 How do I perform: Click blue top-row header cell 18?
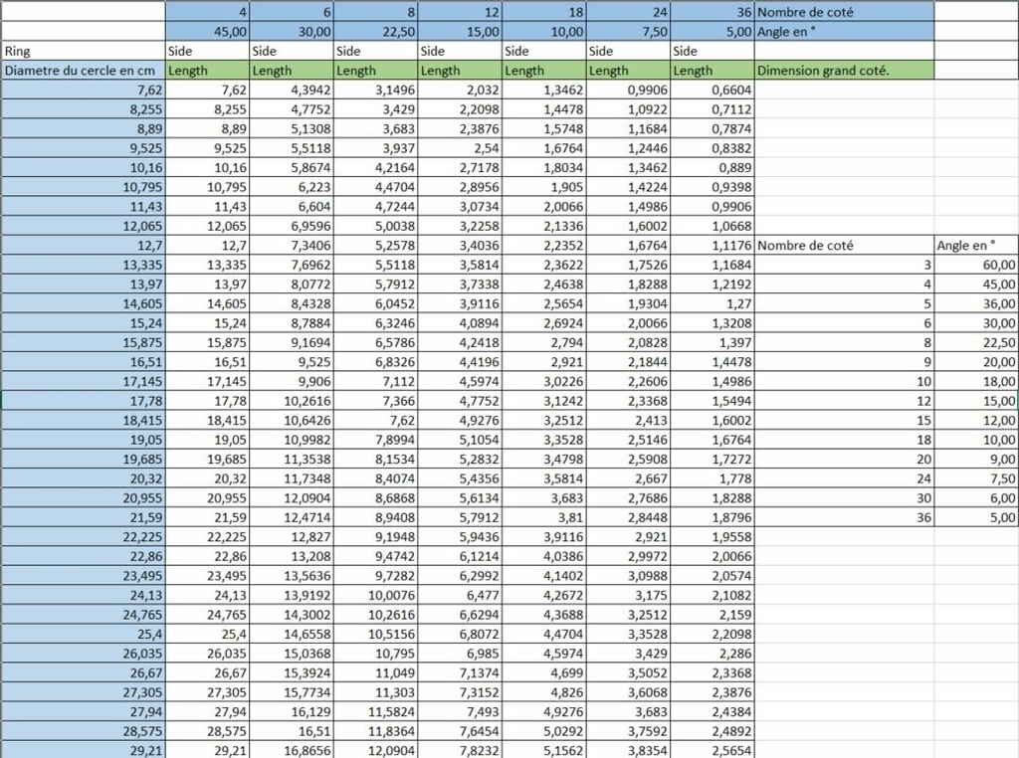[x=544, y=12]
